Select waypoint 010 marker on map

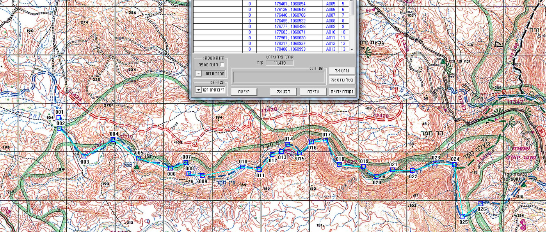point(242,167)
